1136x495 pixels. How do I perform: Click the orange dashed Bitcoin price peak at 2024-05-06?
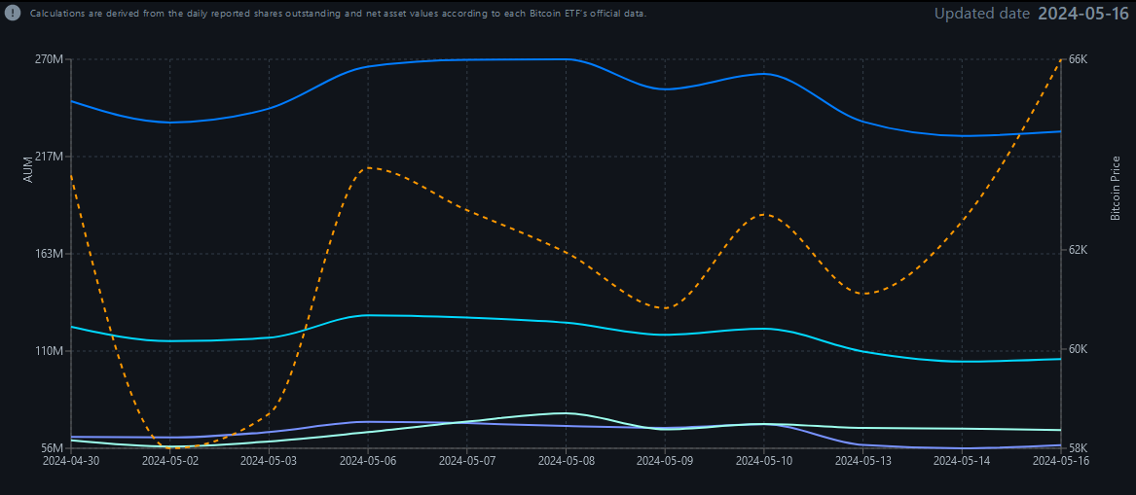pyautogui.click(x=368, y=168)
